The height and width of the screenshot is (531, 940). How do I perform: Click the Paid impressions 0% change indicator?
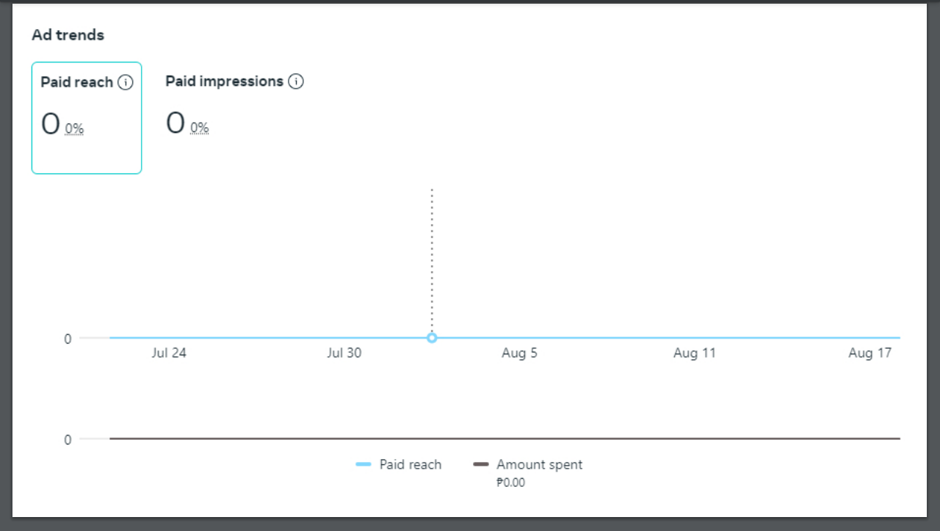tap(200, 129)
